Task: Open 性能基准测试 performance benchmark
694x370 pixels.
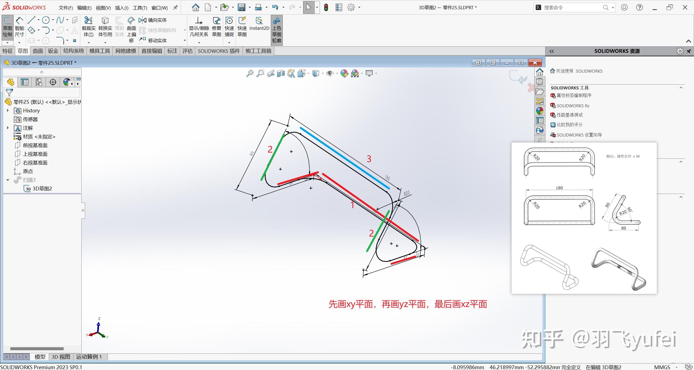Action: pyautogui.click(x=569, y=115)
